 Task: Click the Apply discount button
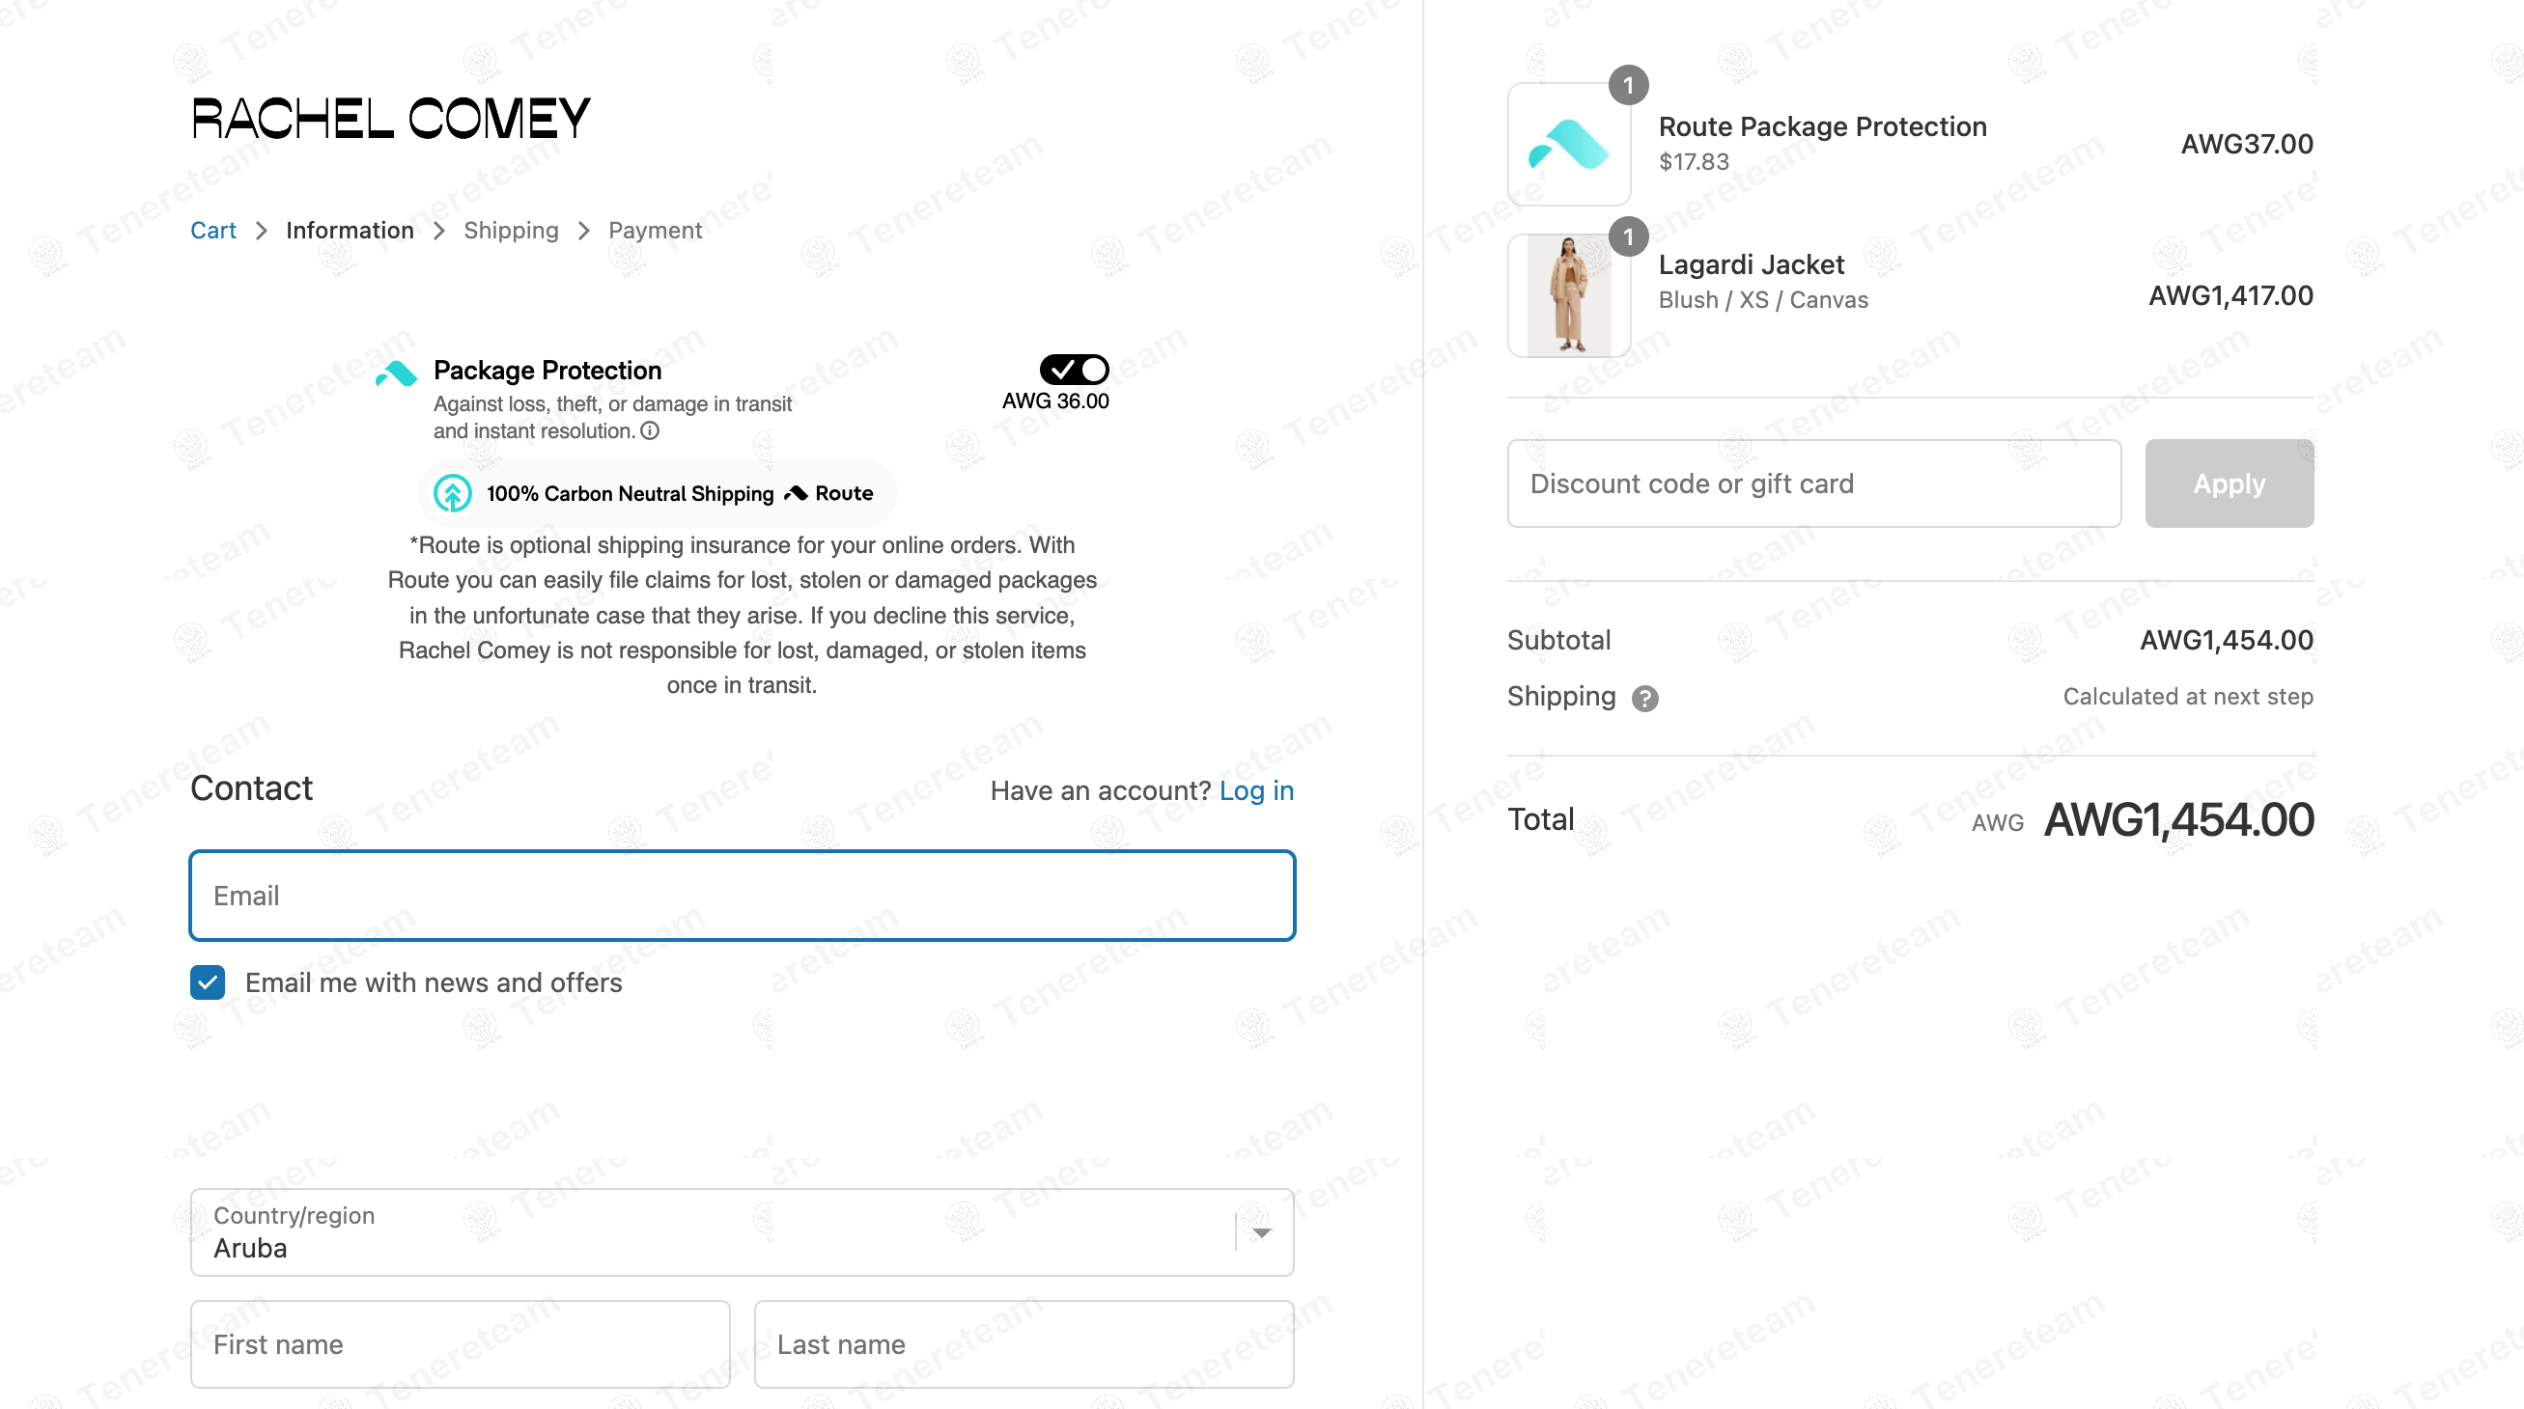[x=2230, y=483]
